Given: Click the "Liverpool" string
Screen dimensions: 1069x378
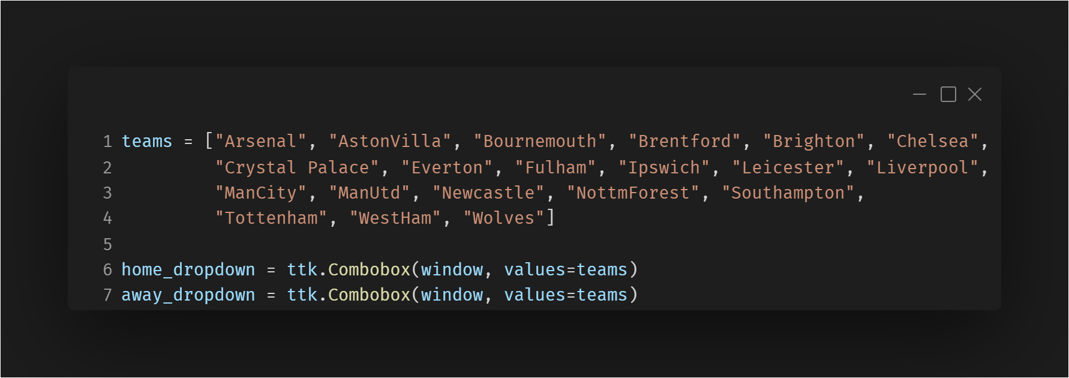Looking at the screenshot, I should pos(923,168).
